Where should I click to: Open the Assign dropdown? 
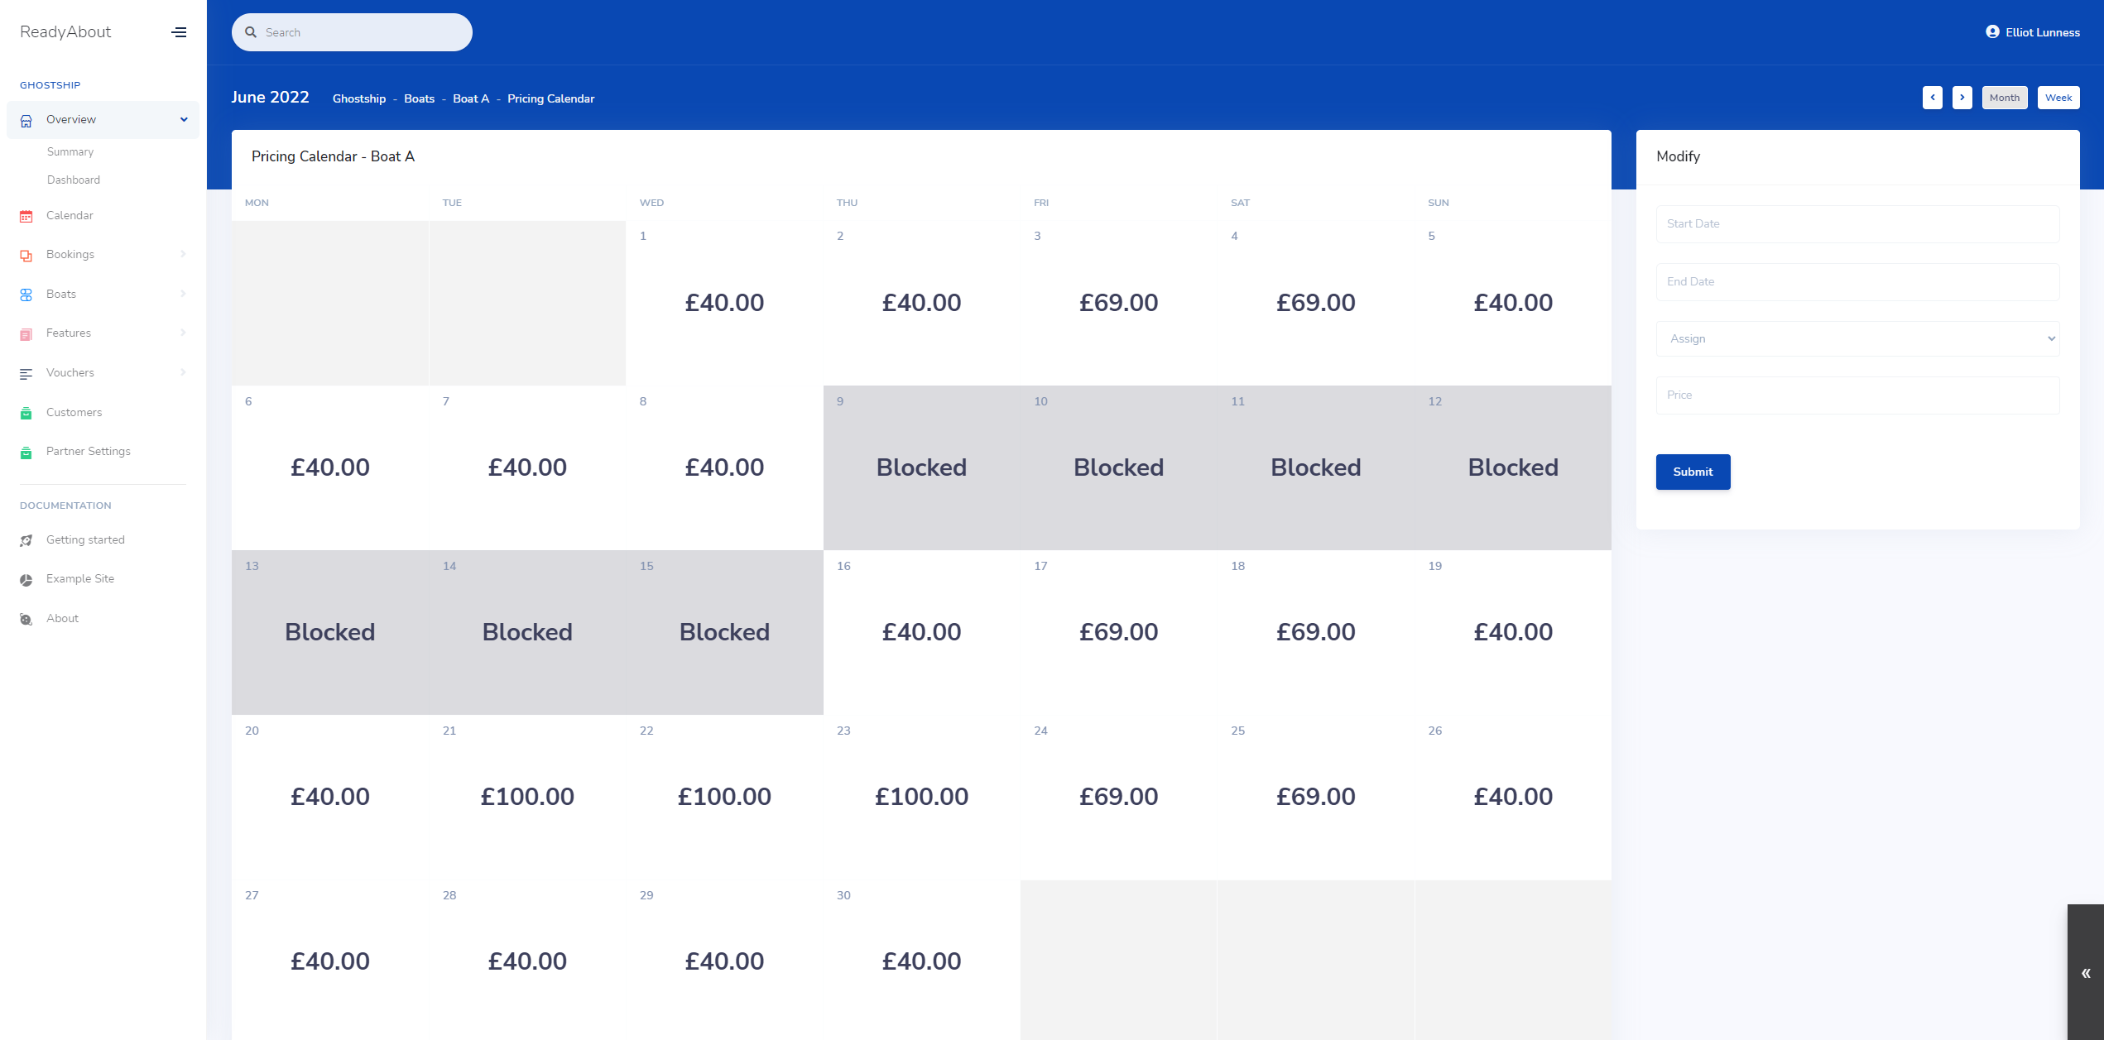1858,339
